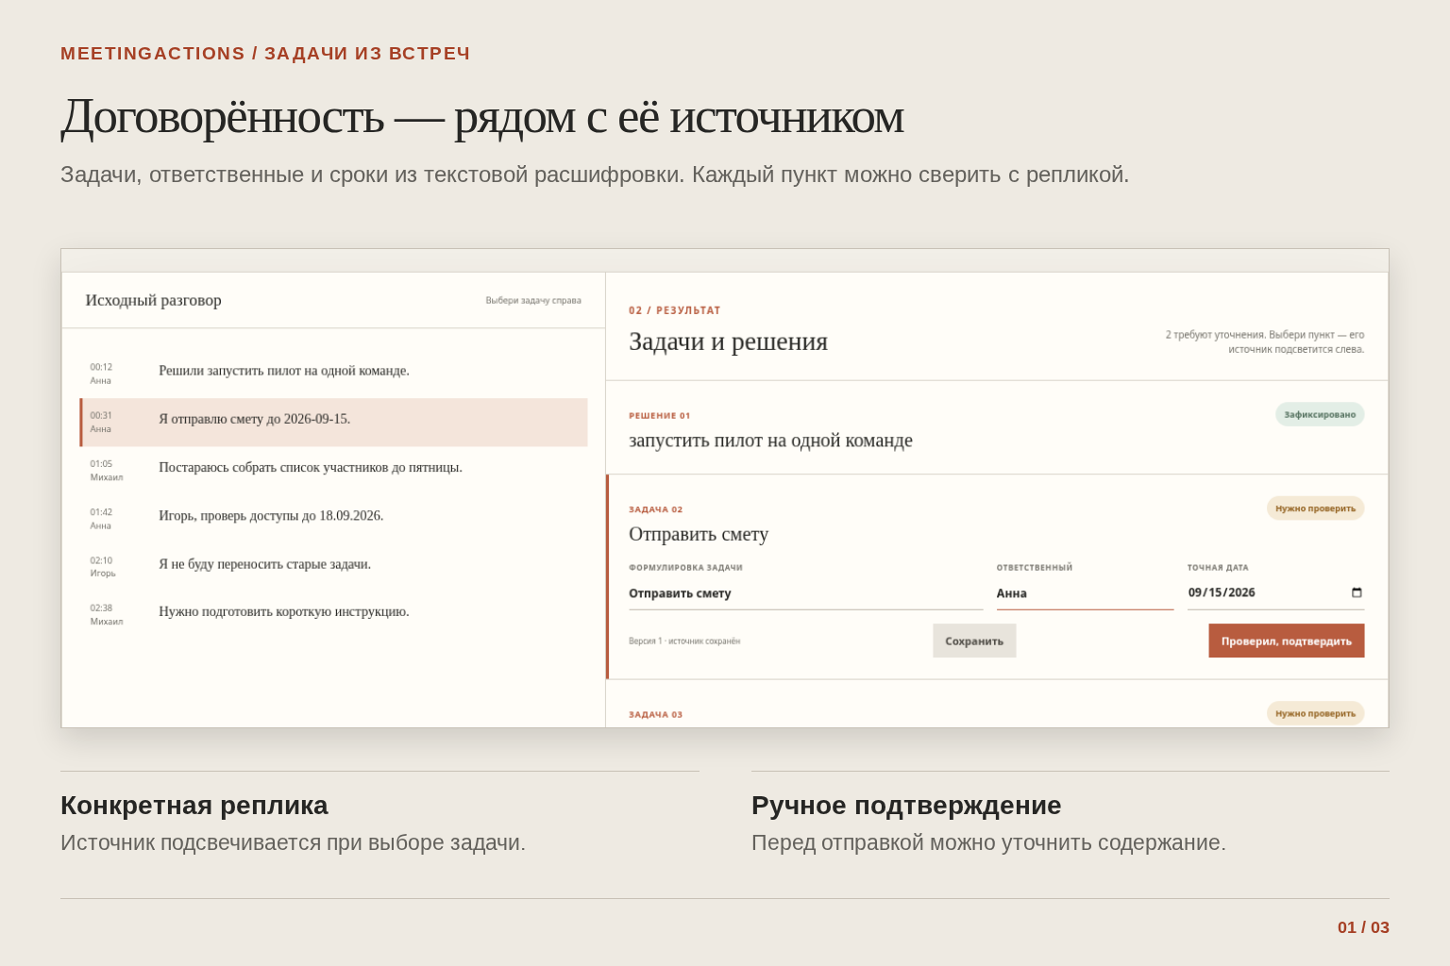The height and width of the screenshot is (966, 1450).
Task: Select the 00:12 line about launching the pilot
Action: [334, 374]
